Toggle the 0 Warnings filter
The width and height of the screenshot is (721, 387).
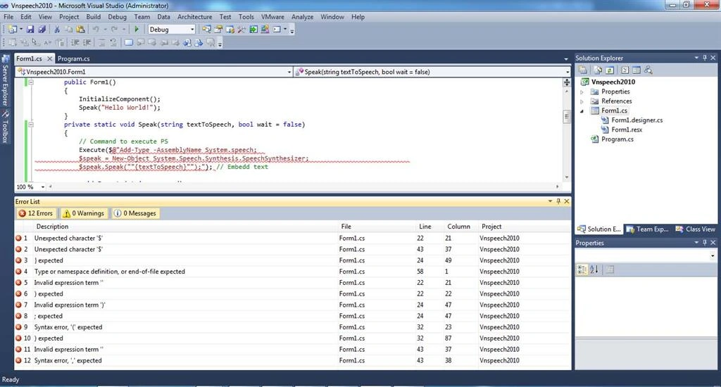84,213
